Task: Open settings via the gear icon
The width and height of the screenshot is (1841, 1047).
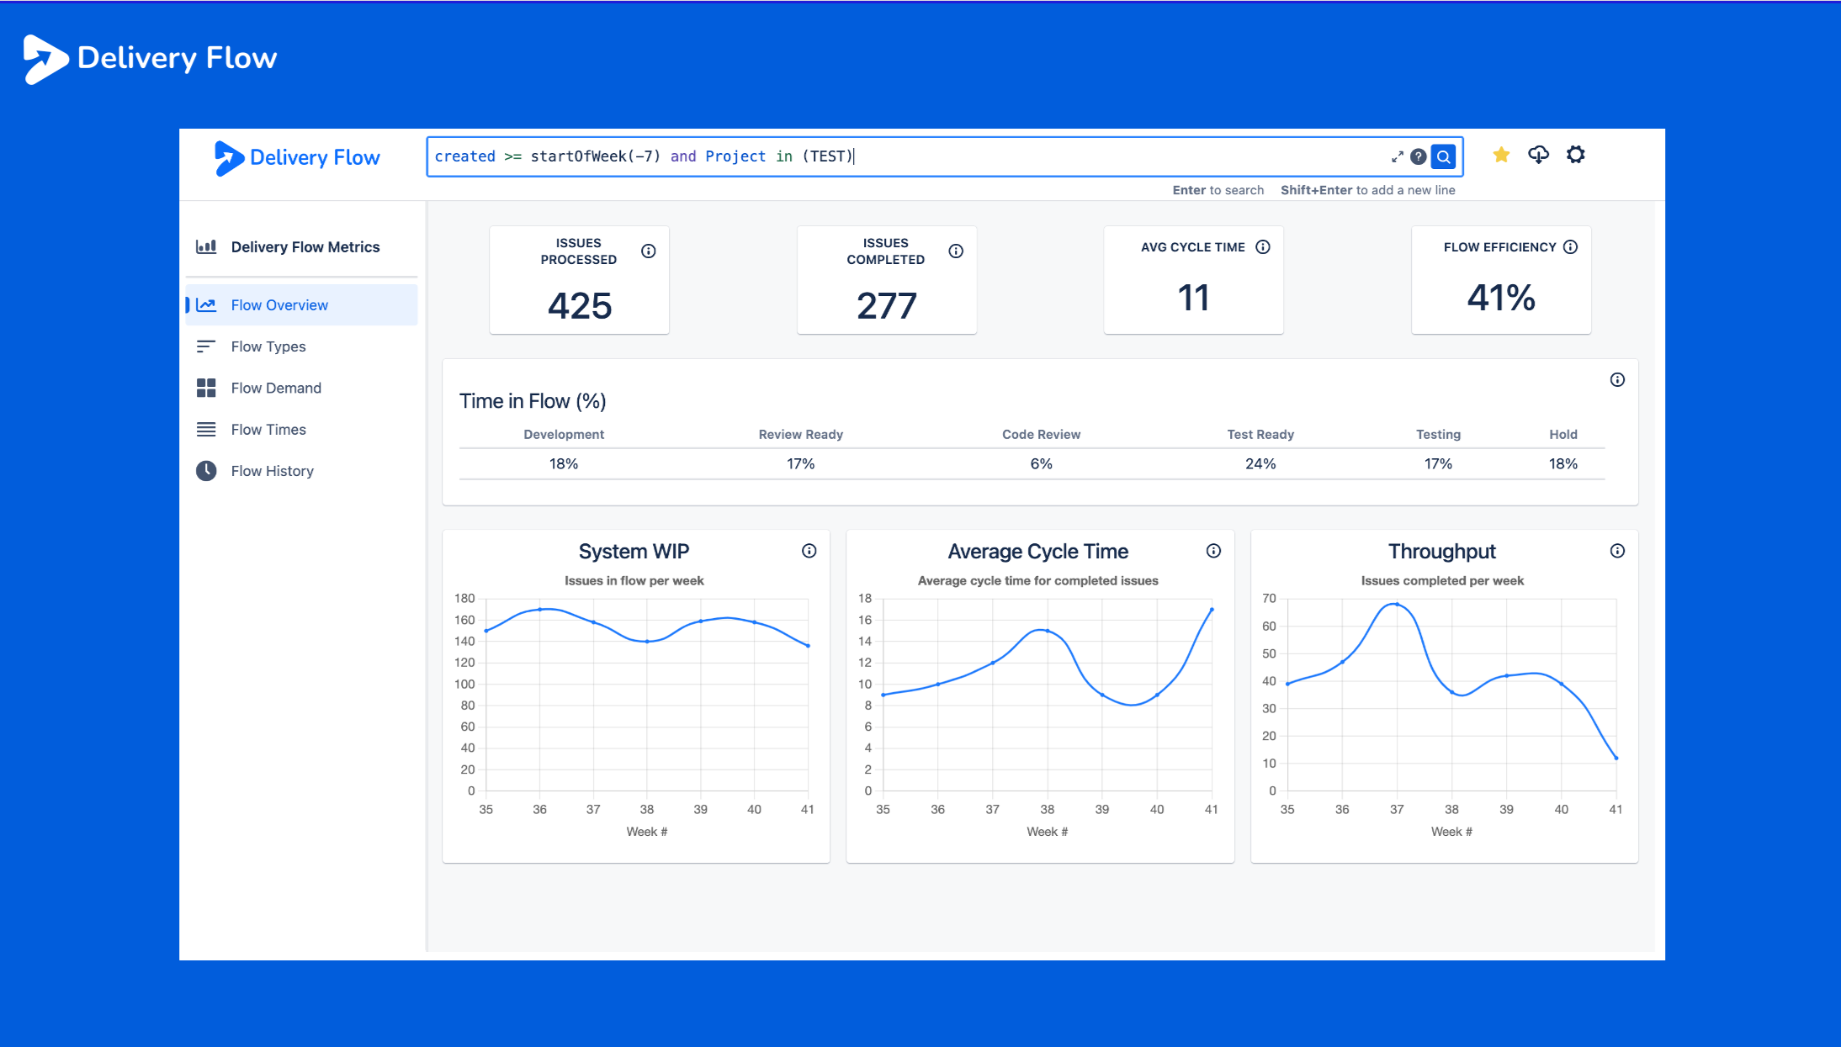Action: [x=1575, y=155]
